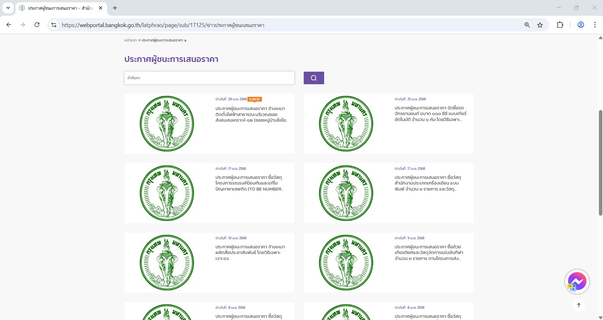Open the เครื่องเขียน แบบพิมพ์ announcement thumbnail
This screenshot has width=603, height=320.
[x=346, y=193]
